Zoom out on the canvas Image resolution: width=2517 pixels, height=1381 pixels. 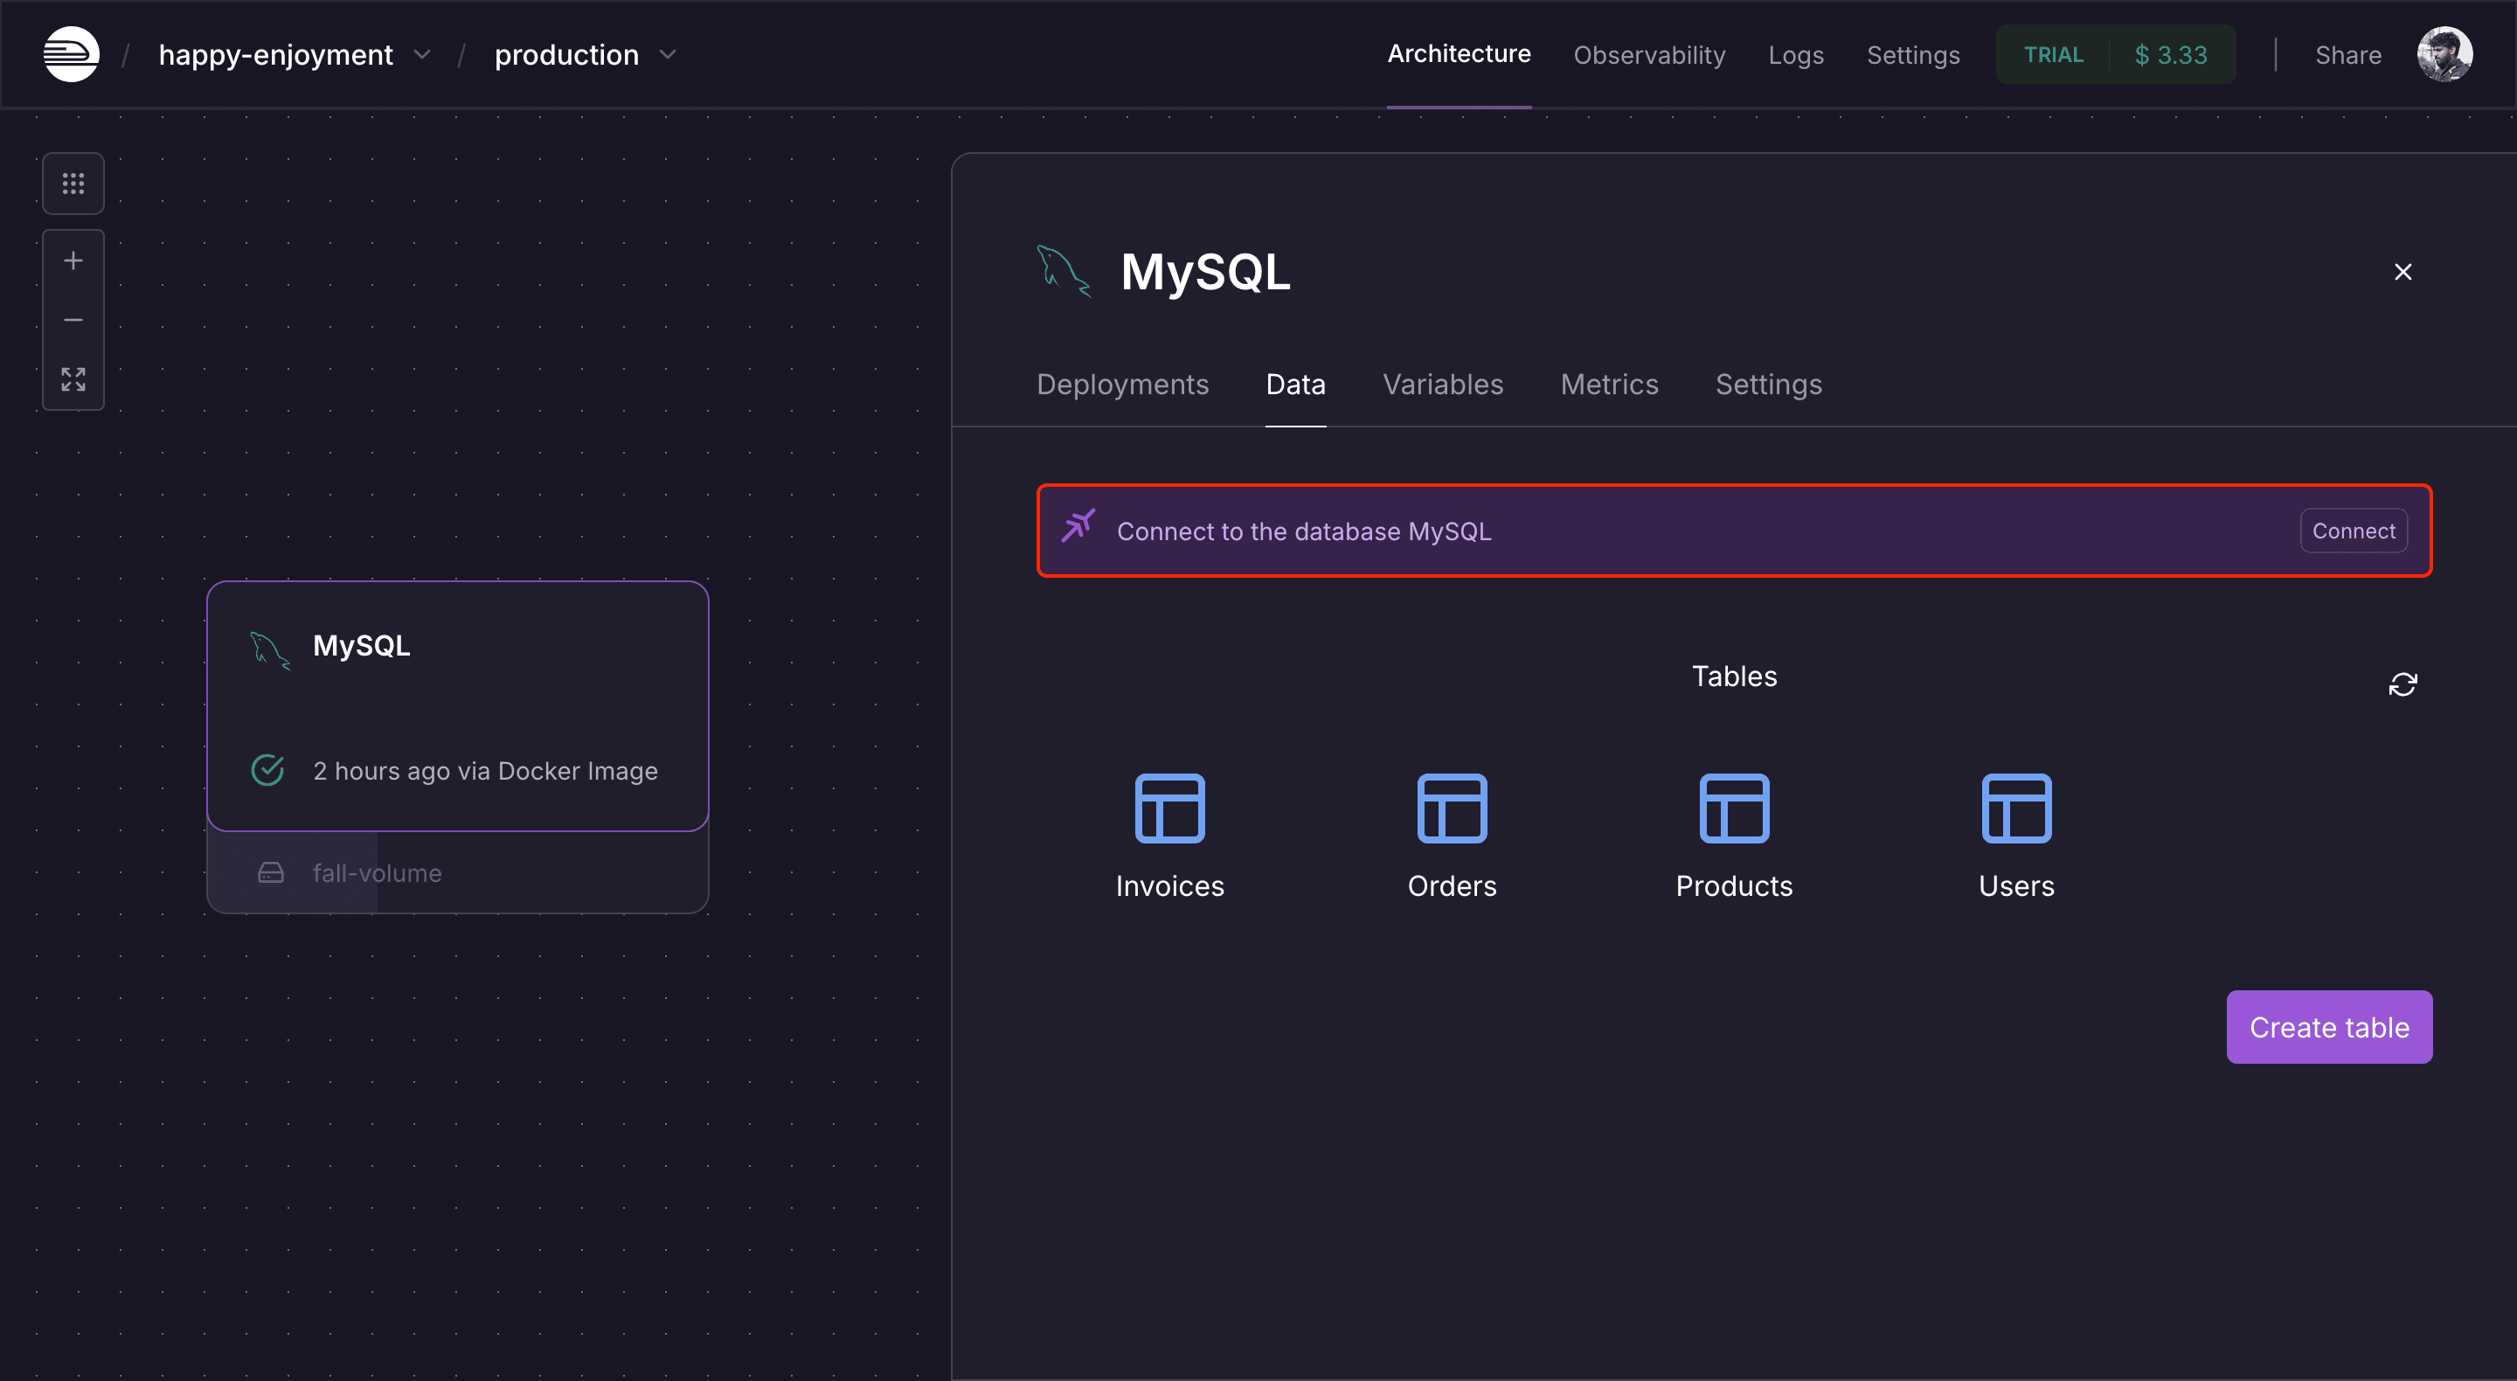click(73, 320)
